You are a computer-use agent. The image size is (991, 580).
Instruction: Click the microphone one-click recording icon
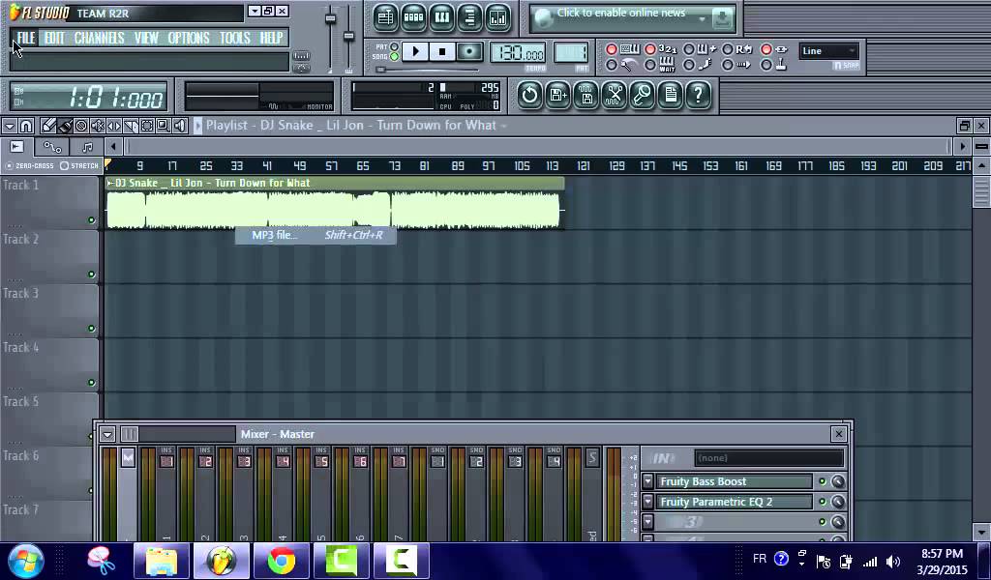[x=643, y=96]
